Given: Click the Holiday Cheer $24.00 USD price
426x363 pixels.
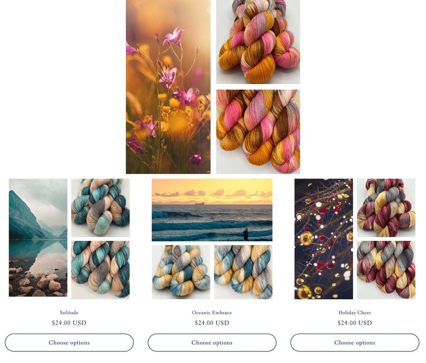Looking at the screenshot, I should click(x=354, y=323).
